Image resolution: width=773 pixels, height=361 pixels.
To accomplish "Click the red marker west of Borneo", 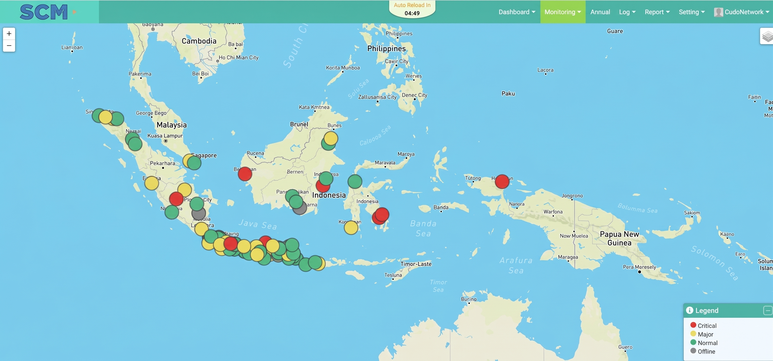I will point(245,174).
